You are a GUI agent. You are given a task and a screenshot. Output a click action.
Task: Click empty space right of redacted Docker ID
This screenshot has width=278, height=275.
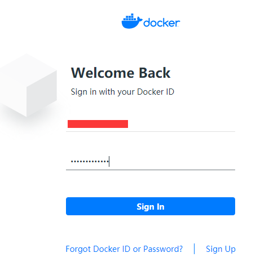(182, 124)
